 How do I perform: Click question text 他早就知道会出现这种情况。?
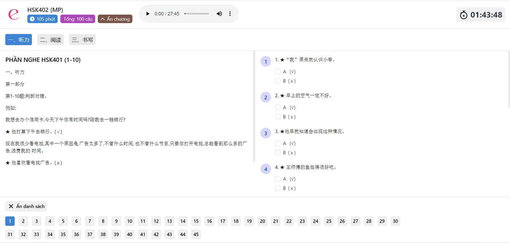point(315,131)
